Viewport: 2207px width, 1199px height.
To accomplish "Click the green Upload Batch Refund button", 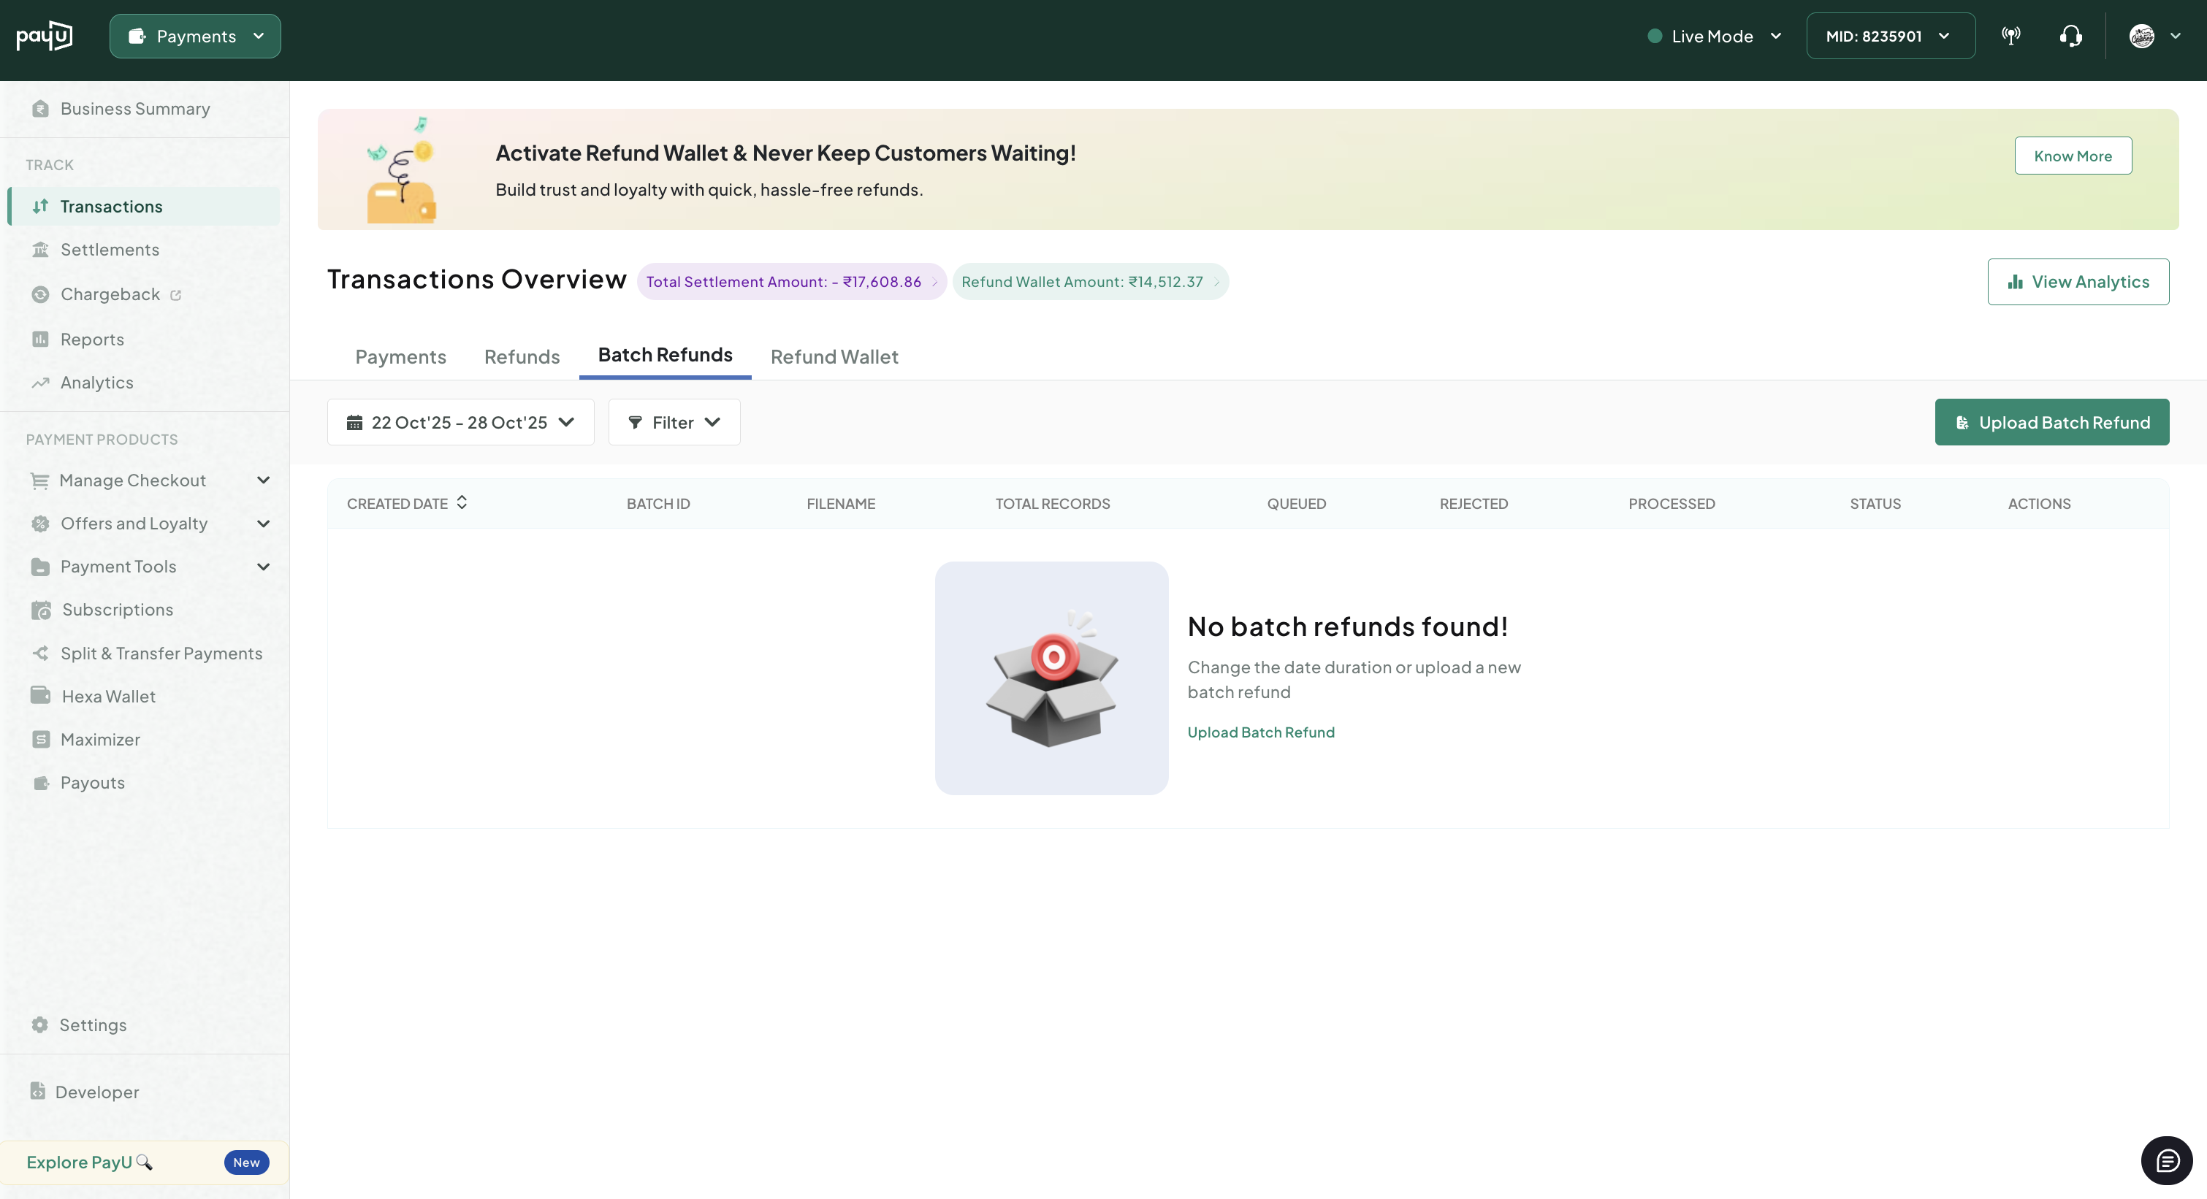I will coord(2051,422).
